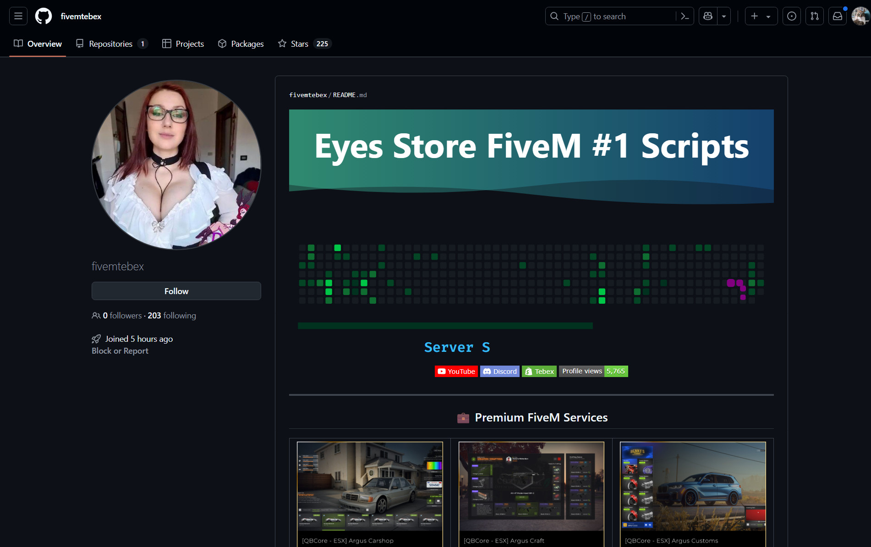The image size is (871, 547).
Task: Go to GitHub homepage via Octocat logo
Action: tap(44, 16)
